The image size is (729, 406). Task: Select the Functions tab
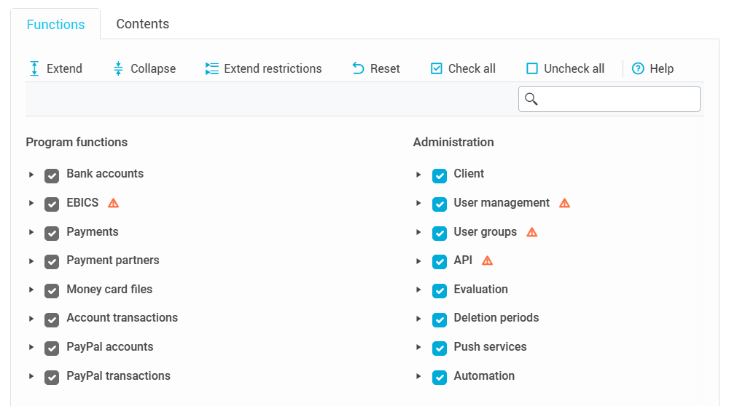(x=55, y=24)
